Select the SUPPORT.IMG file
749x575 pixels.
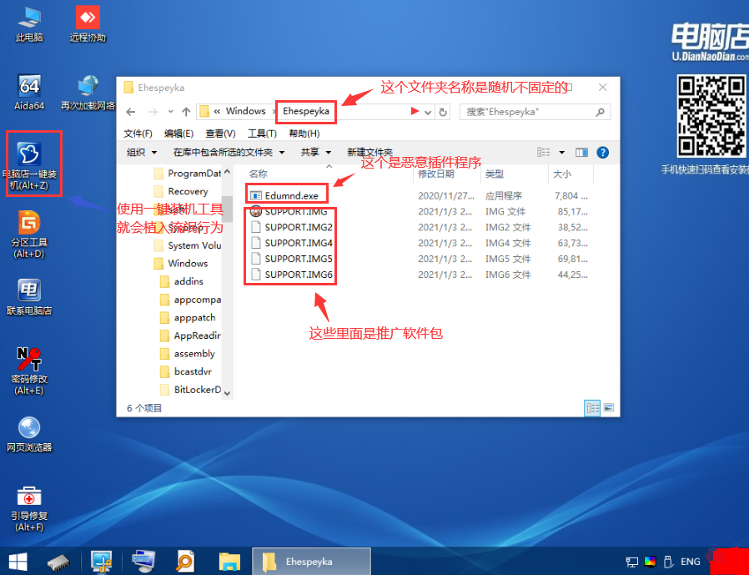pos(296,211)
